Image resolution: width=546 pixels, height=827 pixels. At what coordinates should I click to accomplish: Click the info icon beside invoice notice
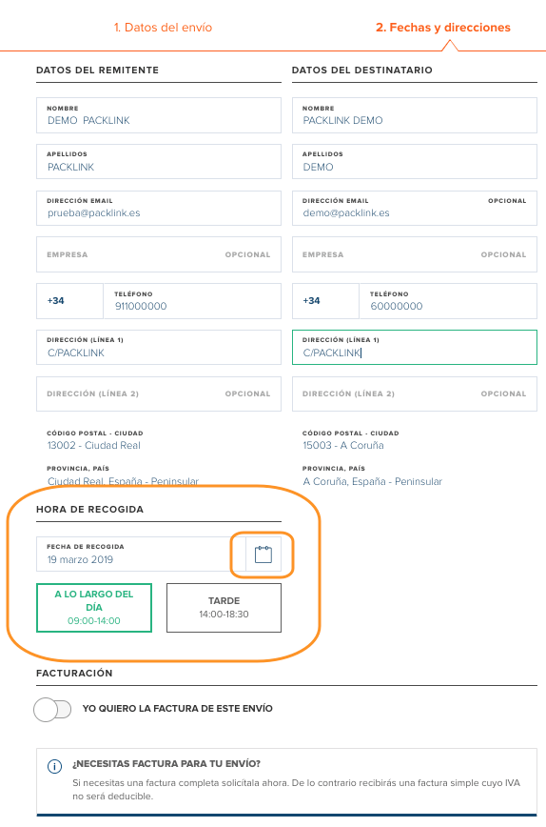pyautogui.click(x=55, y=766)
